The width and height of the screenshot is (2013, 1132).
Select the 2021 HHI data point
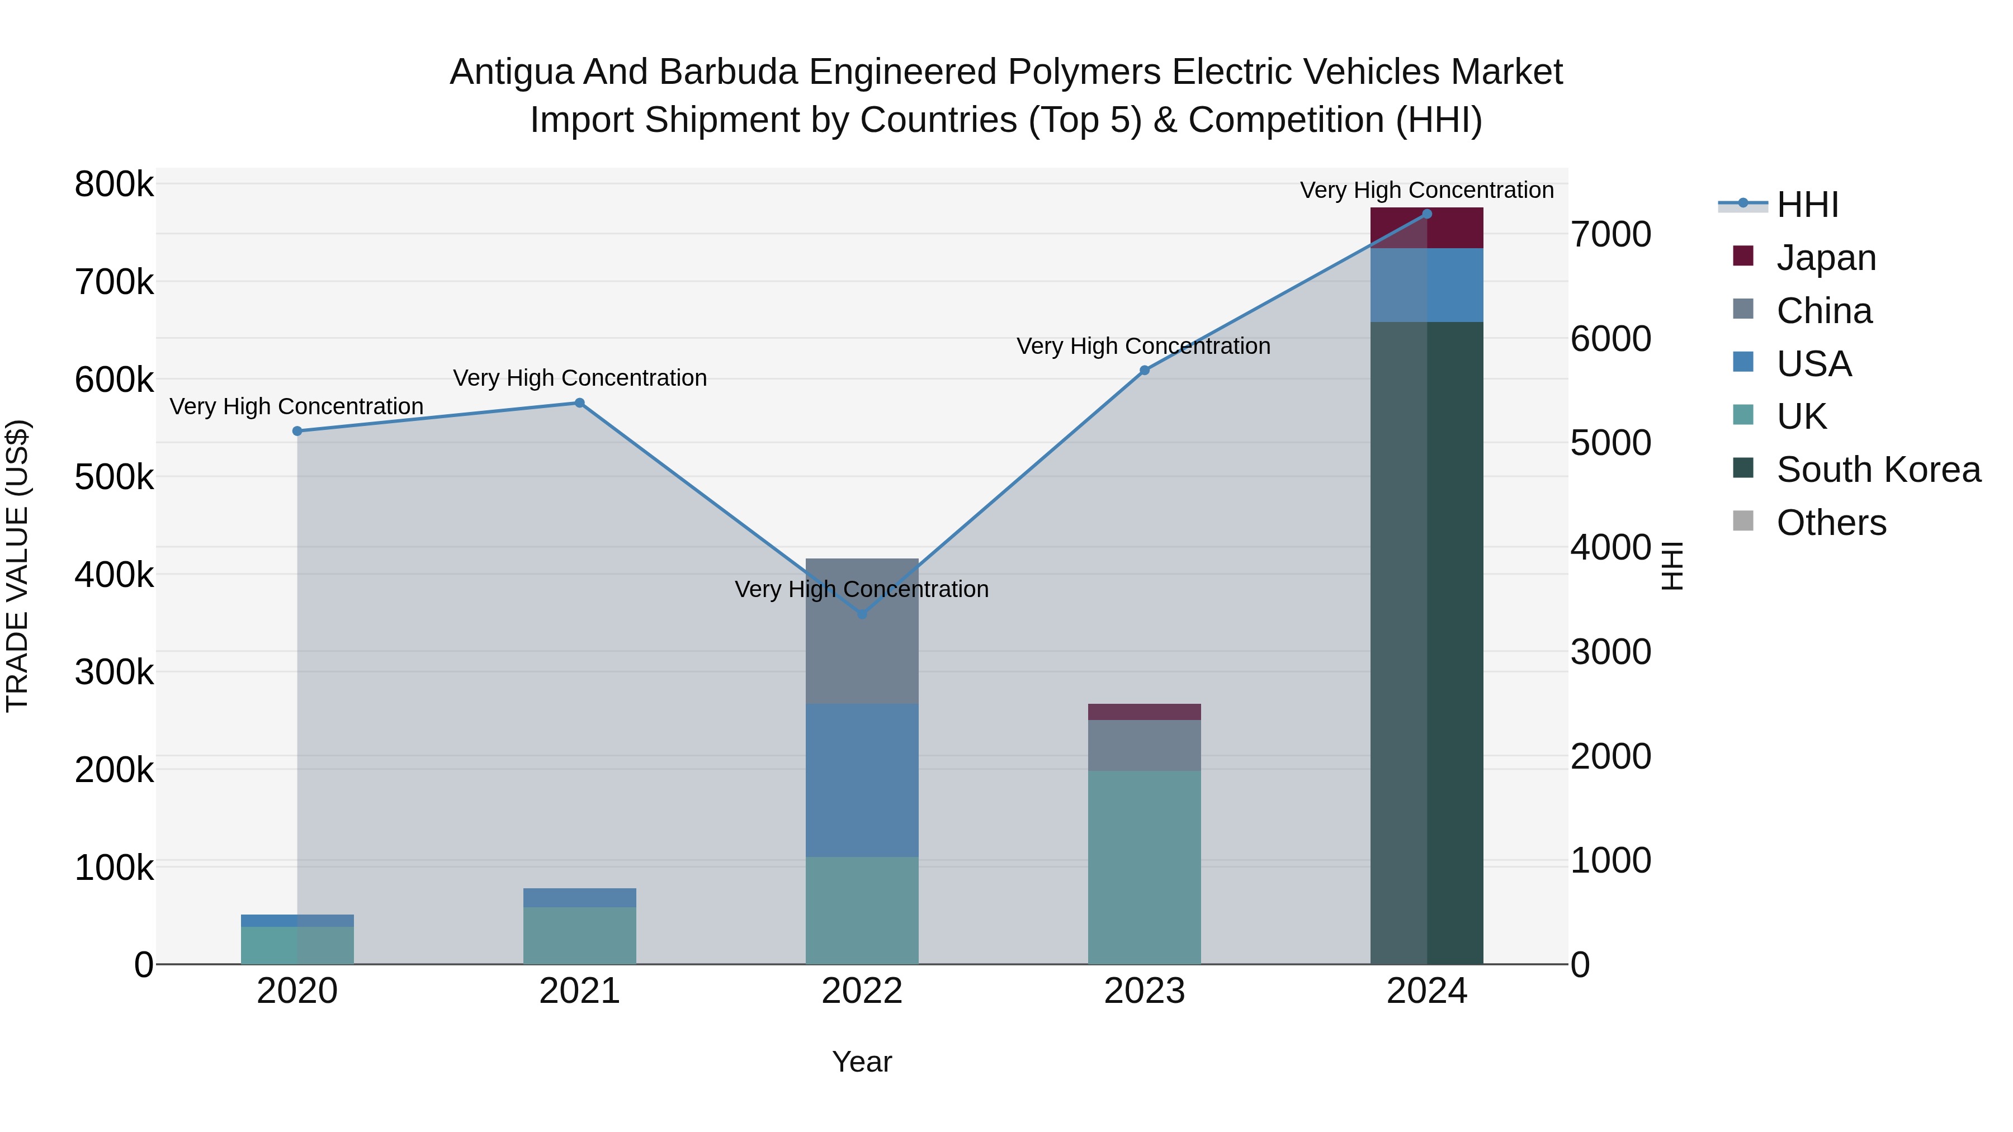[580, 403]
